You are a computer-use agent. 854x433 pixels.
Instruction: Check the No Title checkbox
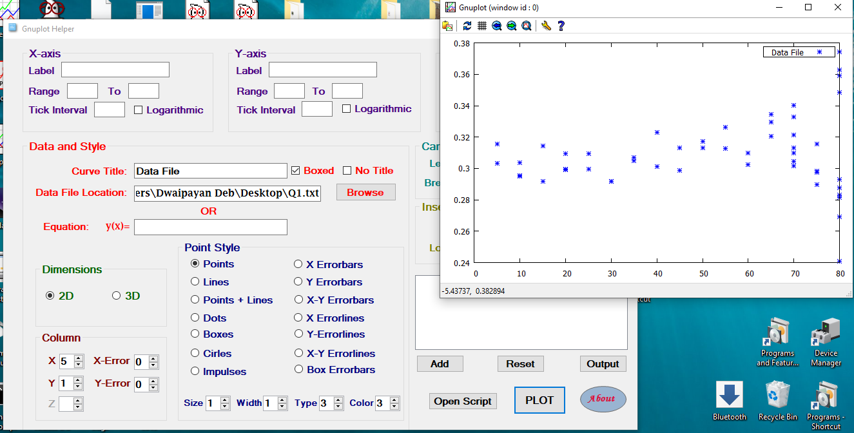[347, 171]
